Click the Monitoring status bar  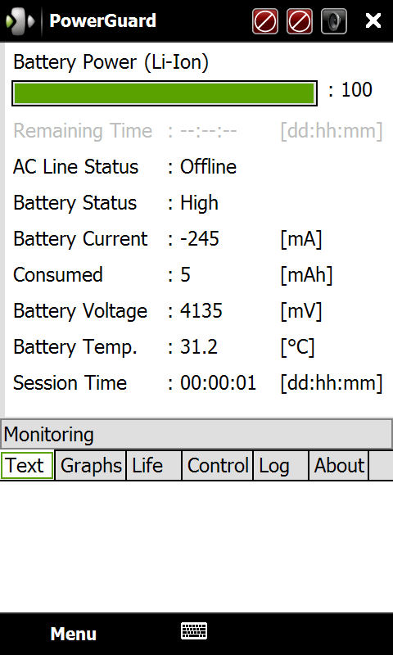196,434
